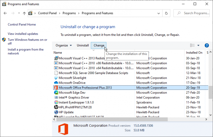Click the vertical scrollbar up arrow
The image size is (213, 137).
pyautogui.click(x=211, y=52)
